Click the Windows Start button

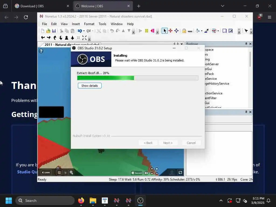pos(9,201)
